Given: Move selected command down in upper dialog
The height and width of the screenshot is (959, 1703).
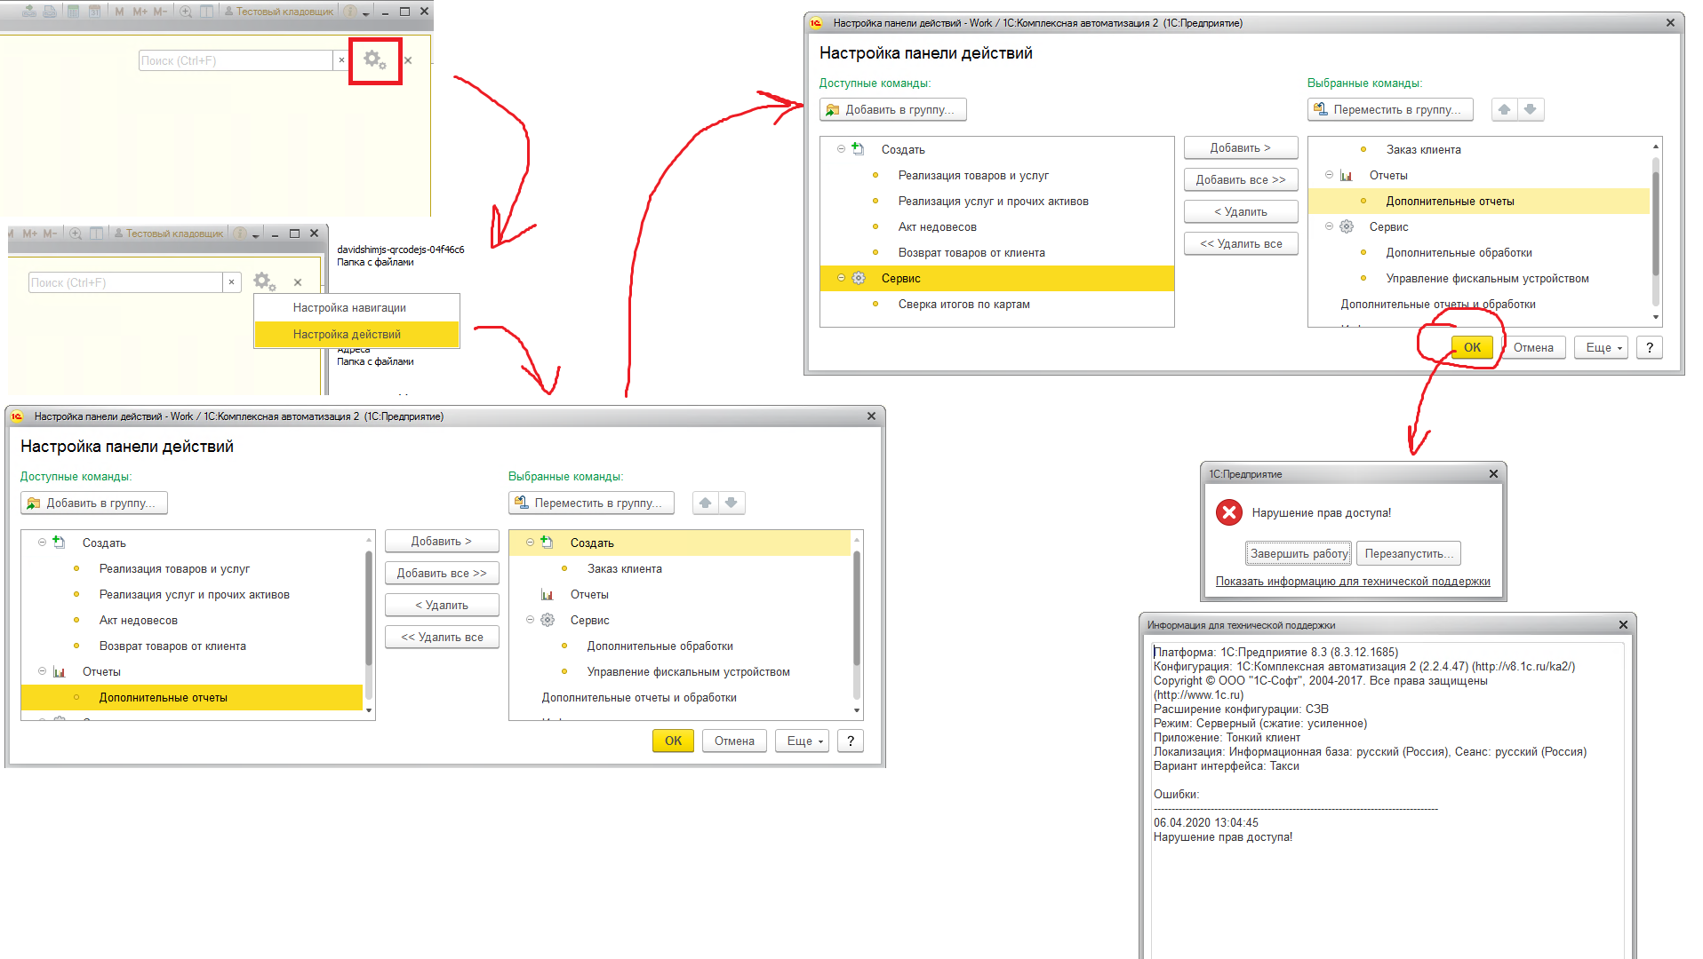Looking at the screenshot, I should pos(1530,109).
